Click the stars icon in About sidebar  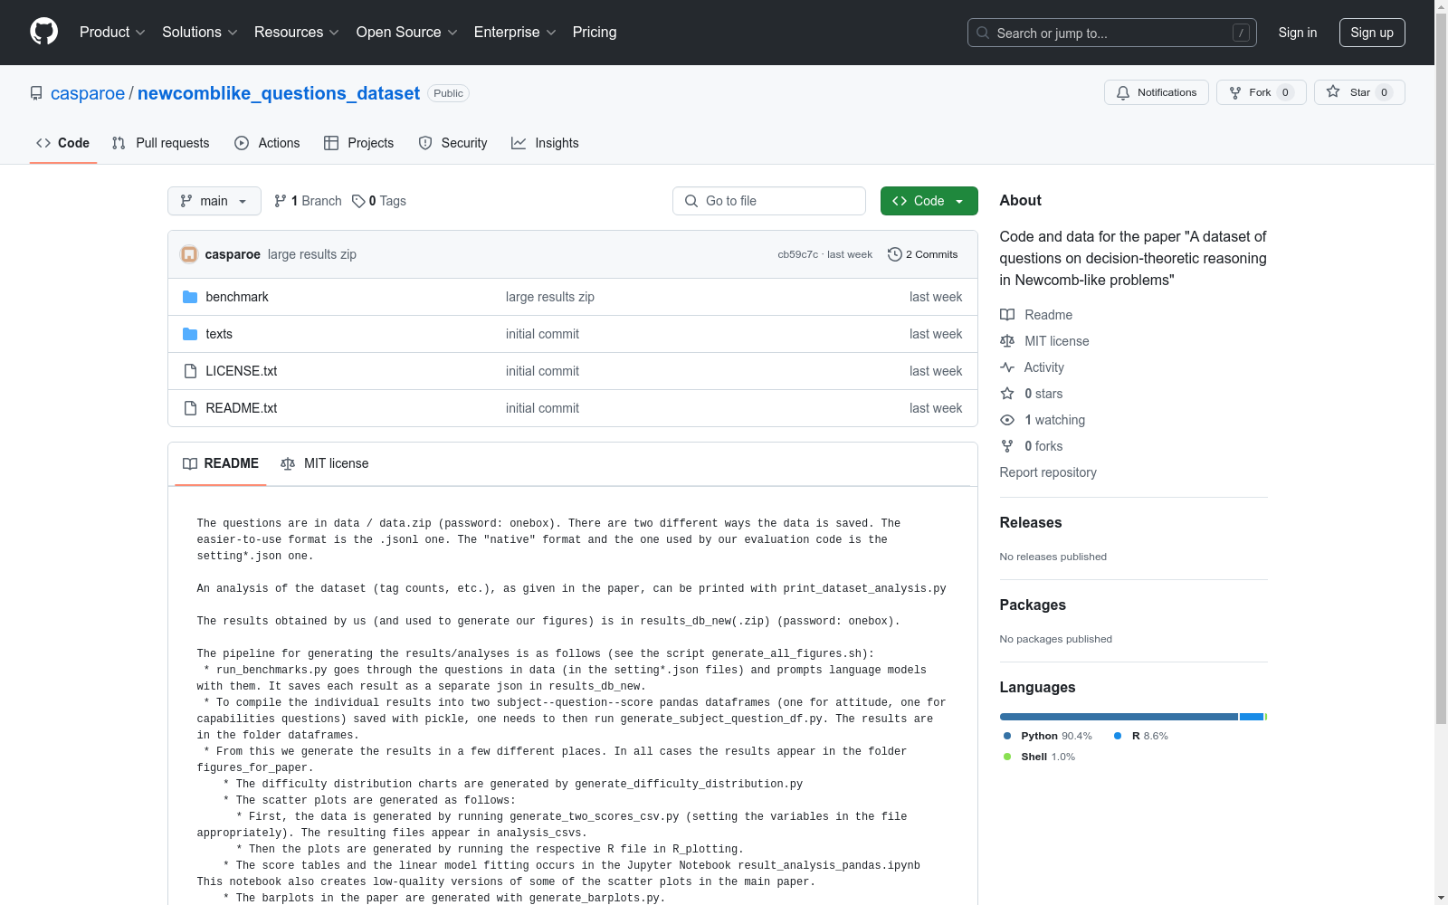1007,394
